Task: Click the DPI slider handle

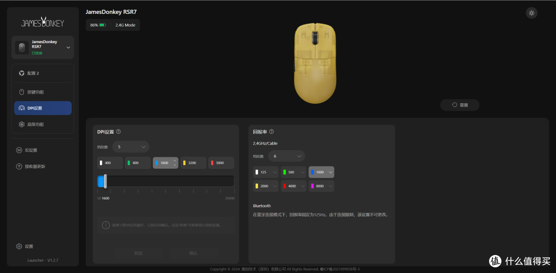Action: pos(106,181)
